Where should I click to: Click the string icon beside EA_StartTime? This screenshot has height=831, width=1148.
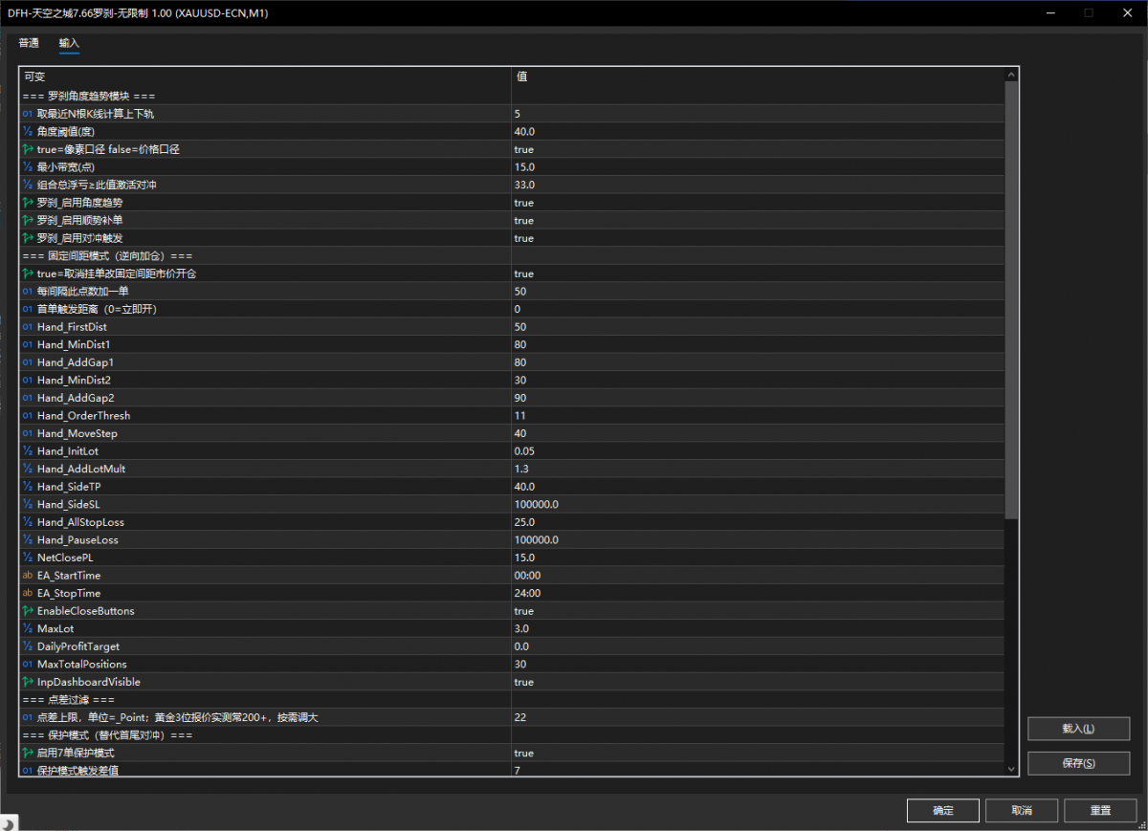28,576
